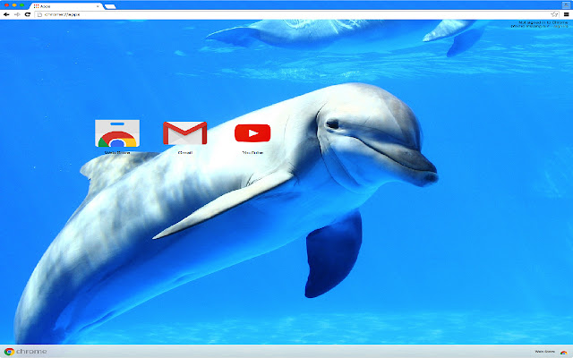
Task: Click the page icon in the address bar
Action: (39, 14)
